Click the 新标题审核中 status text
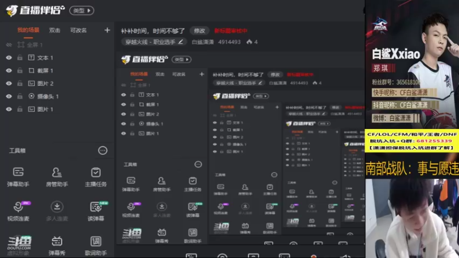Image resolution: width=459 pixels, height=258 pixels. (231, 30)
